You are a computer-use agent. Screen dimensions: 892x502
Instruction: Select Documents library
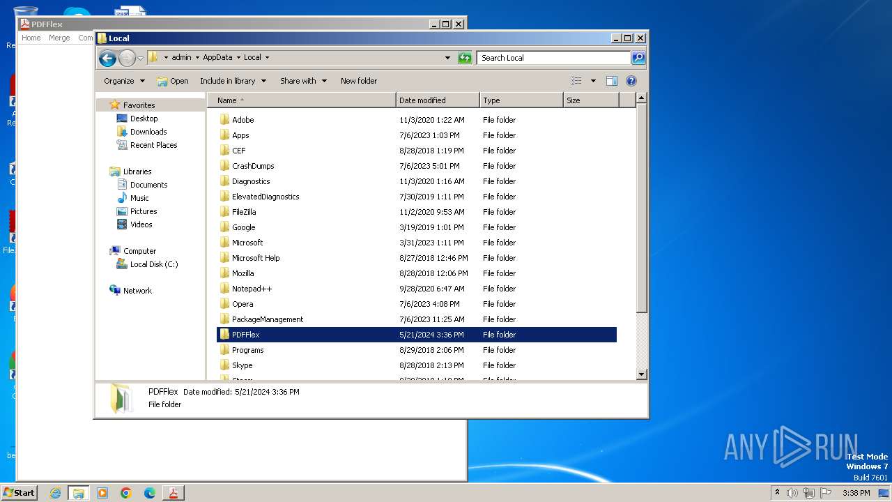click(x=148, y=185)
